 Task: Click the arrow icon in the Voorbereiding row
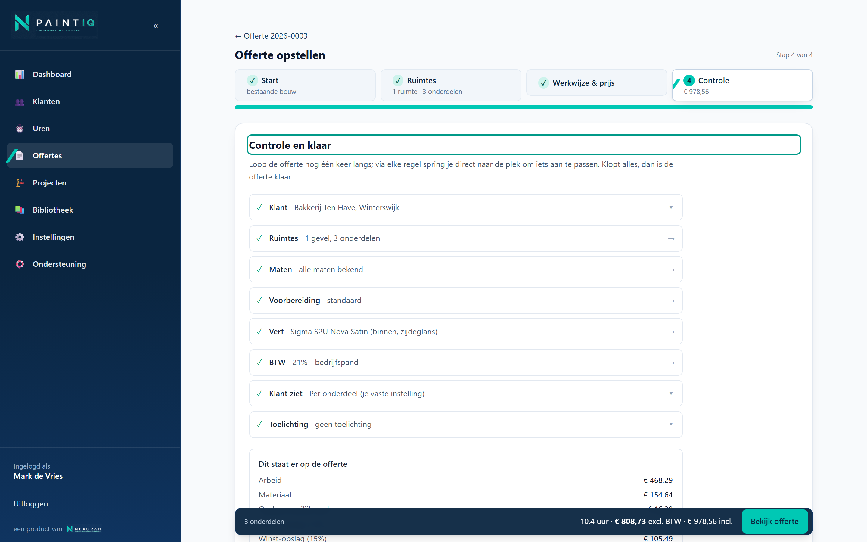point(671,301)
